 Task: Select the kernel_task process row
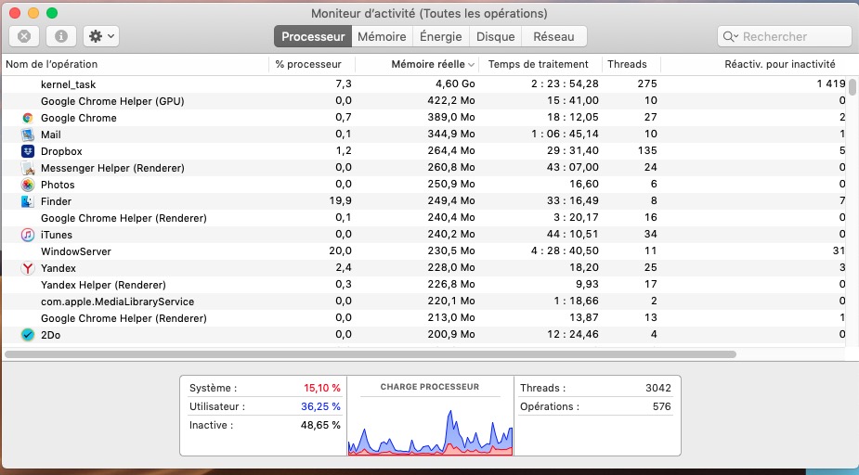pyautogui.click(x=424, y=84)
